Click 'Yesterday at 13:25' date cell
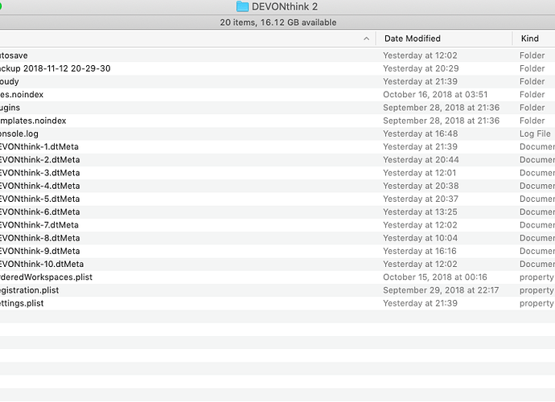The width and height of the screenshot is (555, 402). (420, 212)
